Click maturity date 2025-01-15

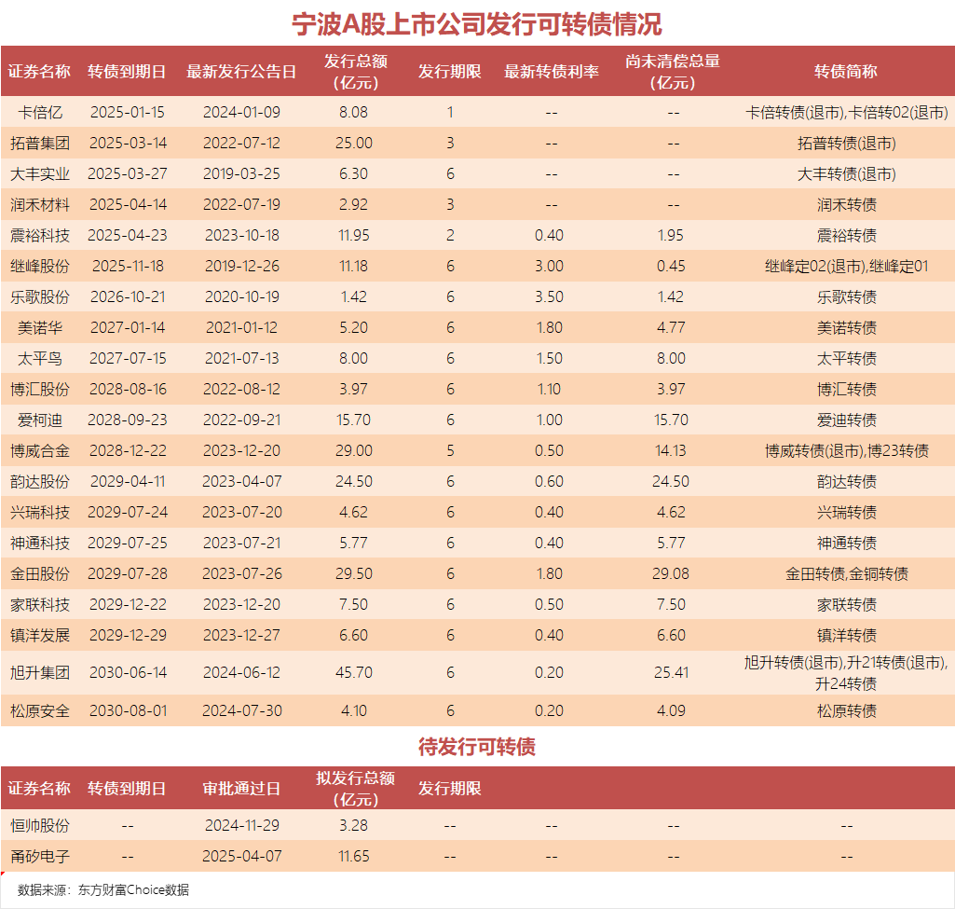[x=128, y=112]
